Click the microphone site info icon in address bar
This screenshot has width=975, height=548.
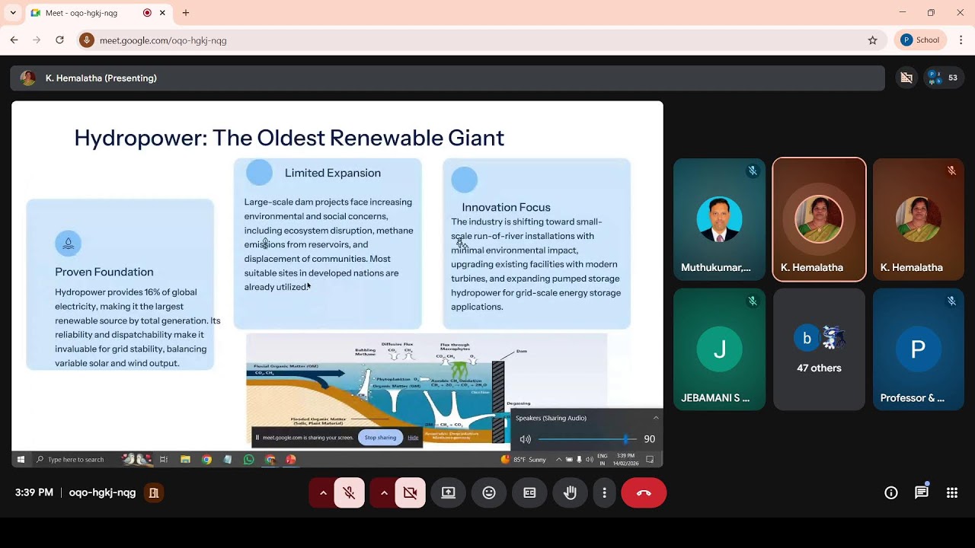[x=87, y=40]
